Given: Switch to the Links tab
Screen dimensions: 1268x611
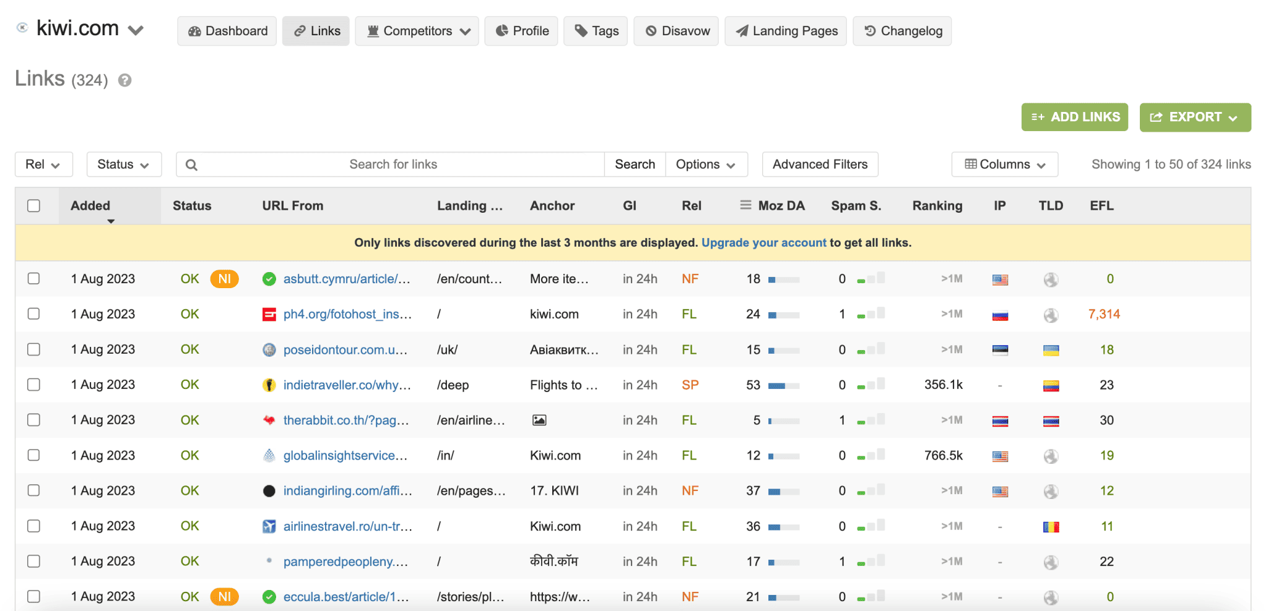Looking at the screenshot, I should pyautogui.click(x=316, y=30).
